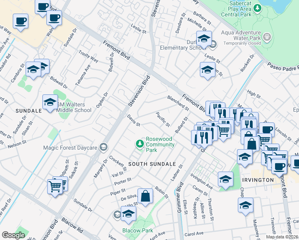
Task: Open the shopping cart marker beside Bullard St restaurants
Action: pos(223,132)
